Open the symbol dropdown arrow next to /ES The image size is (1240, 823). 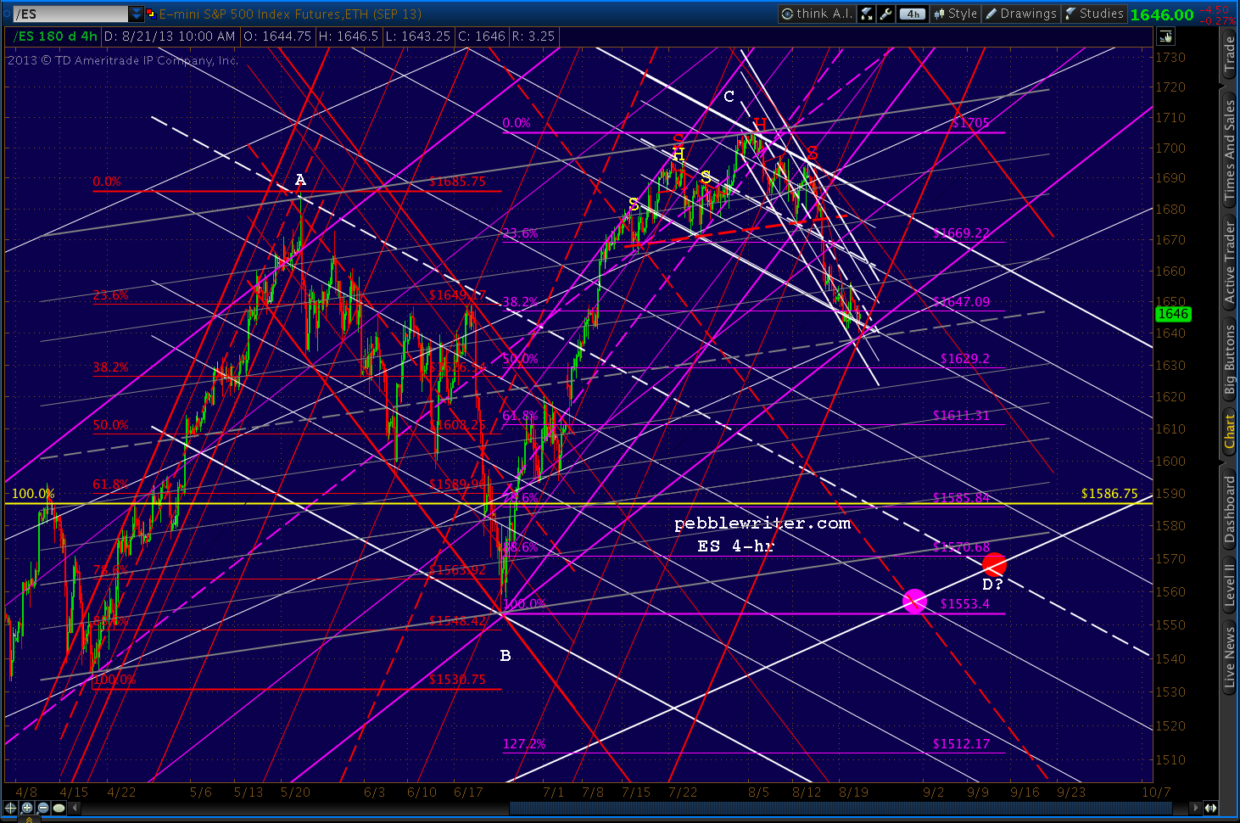(137, 14)
